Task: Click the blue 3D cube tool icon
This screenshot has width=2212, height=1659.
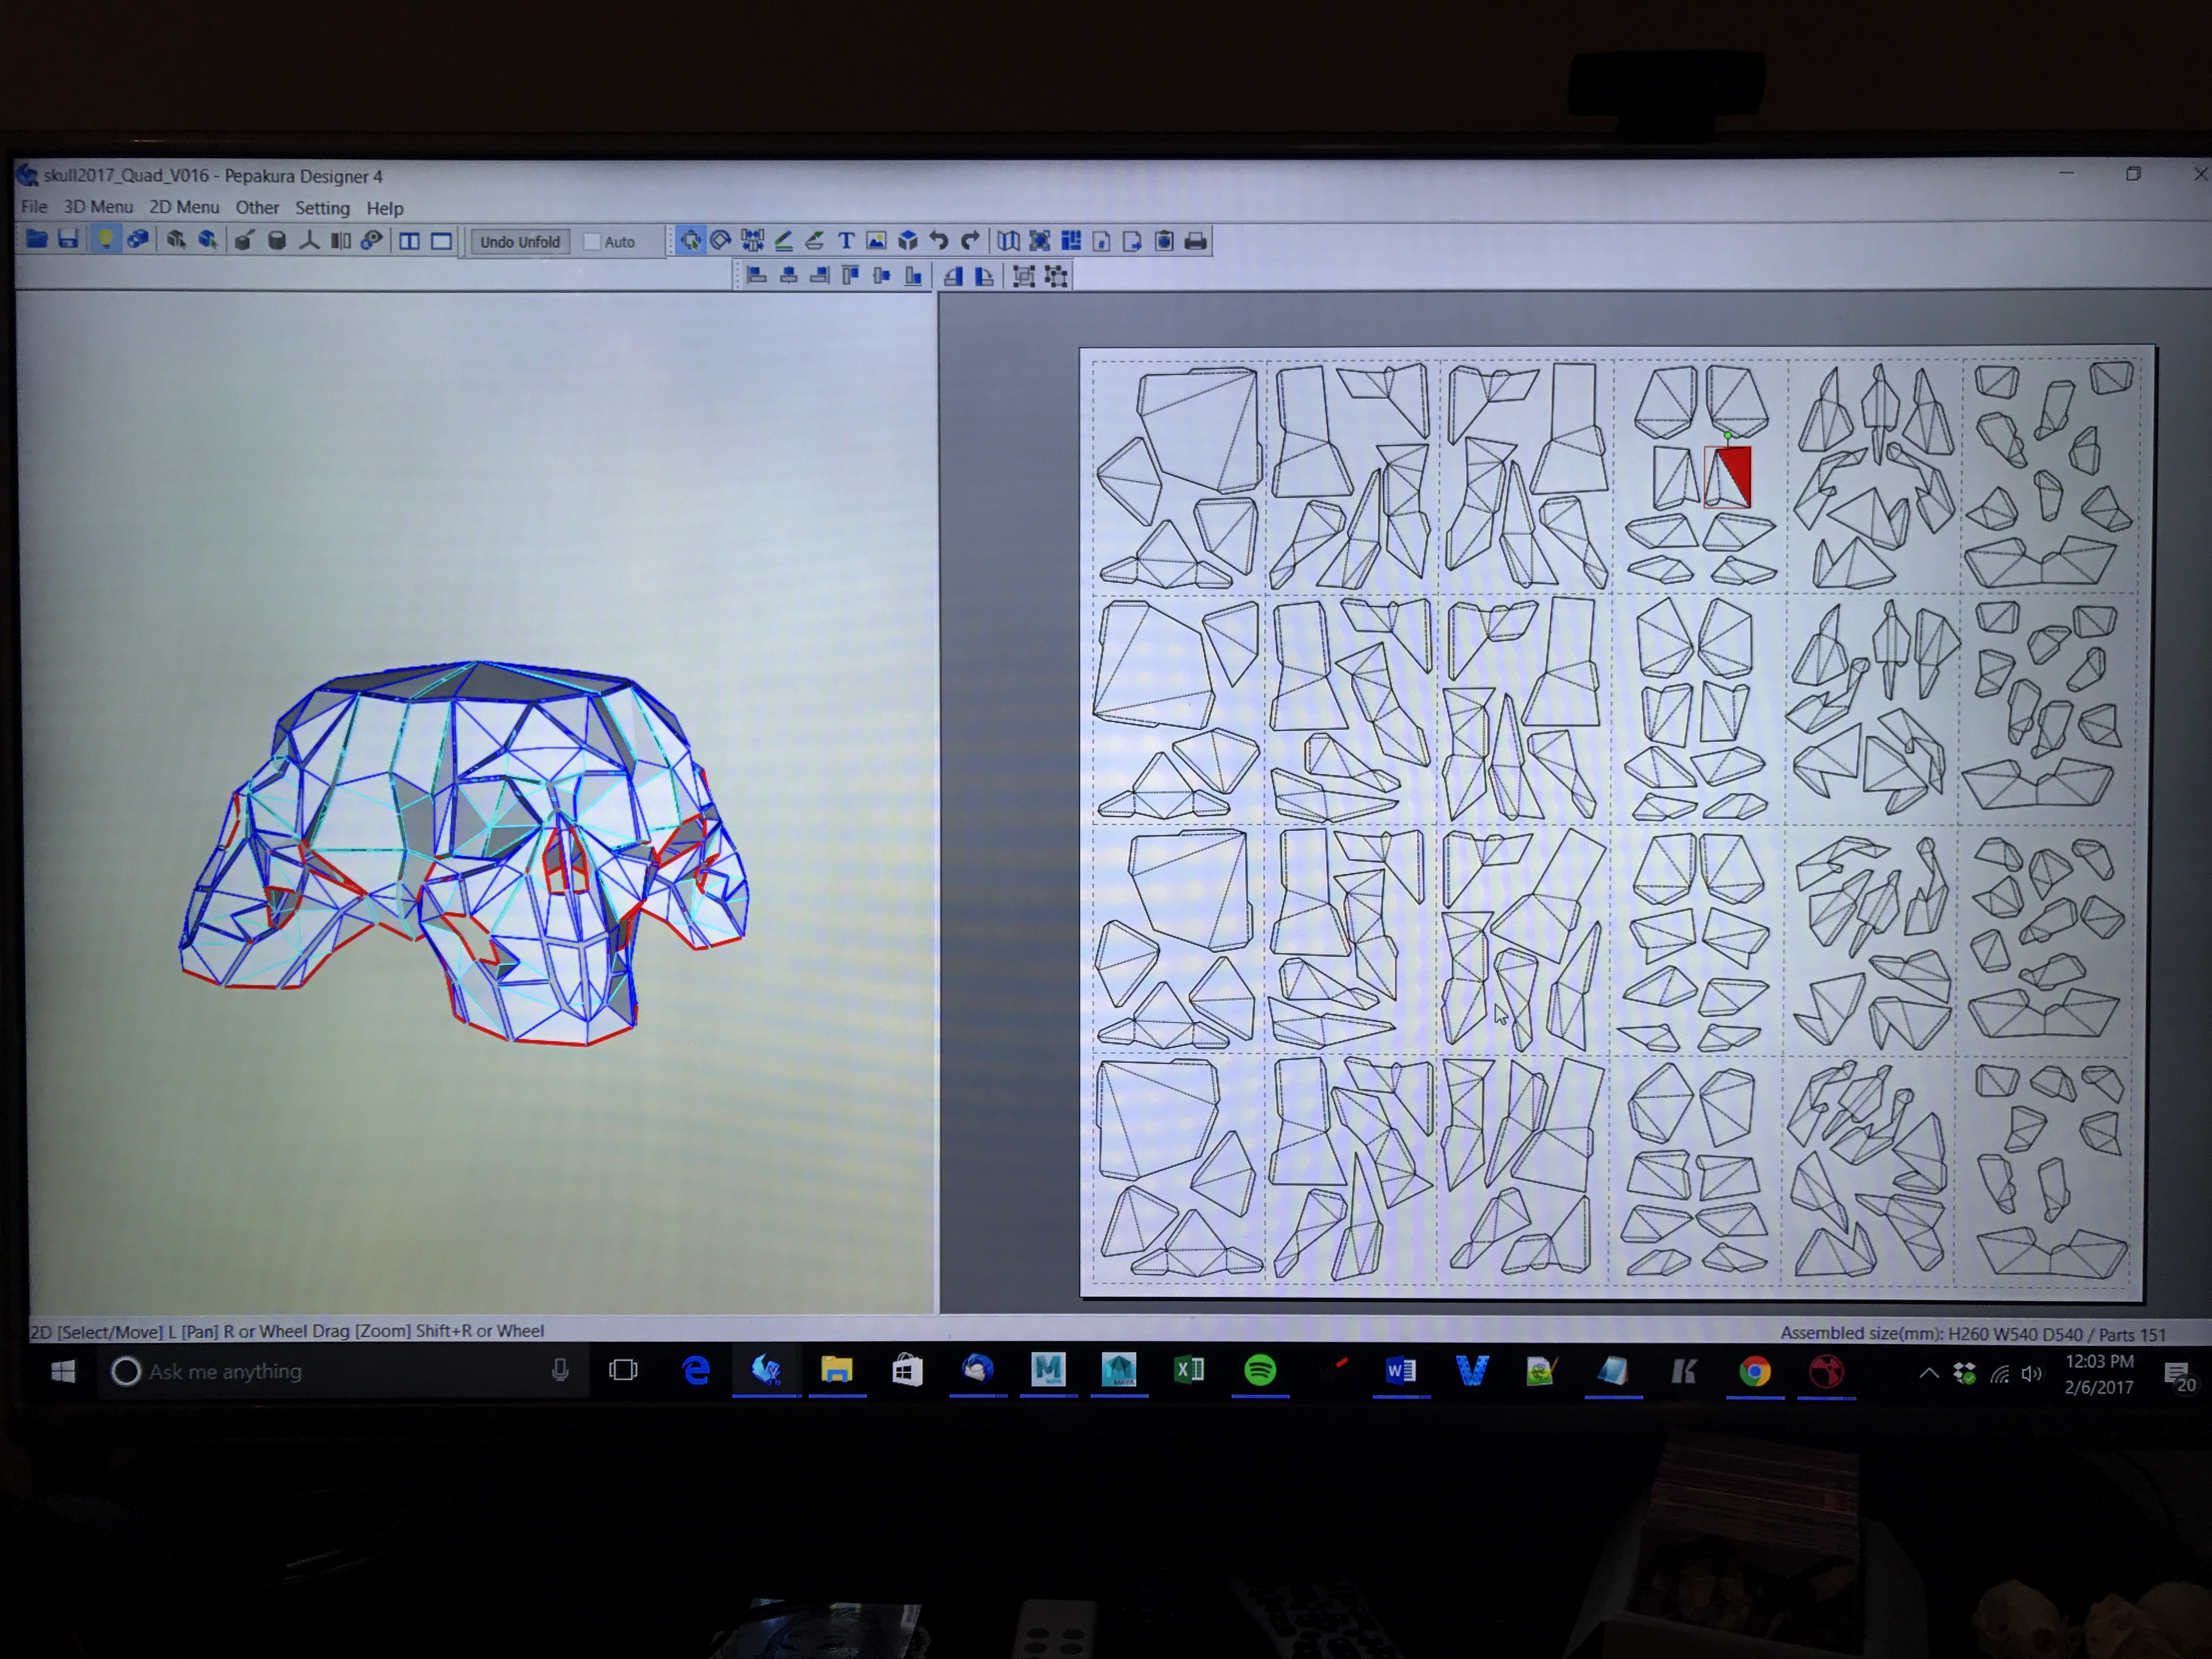Action: point(908,241)
